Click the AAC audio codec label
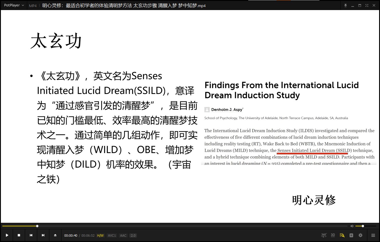380x242 pixels. pos(123,235)
